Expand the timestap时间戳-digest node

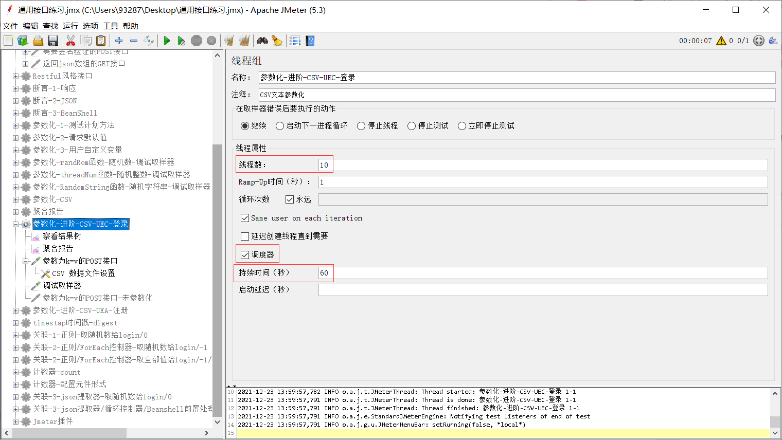point(15,323)
